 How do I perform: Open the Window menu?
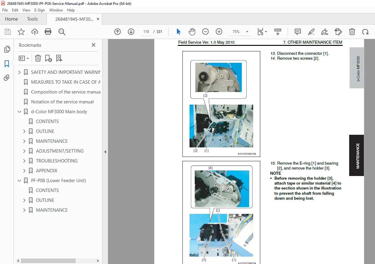(56, 10)
